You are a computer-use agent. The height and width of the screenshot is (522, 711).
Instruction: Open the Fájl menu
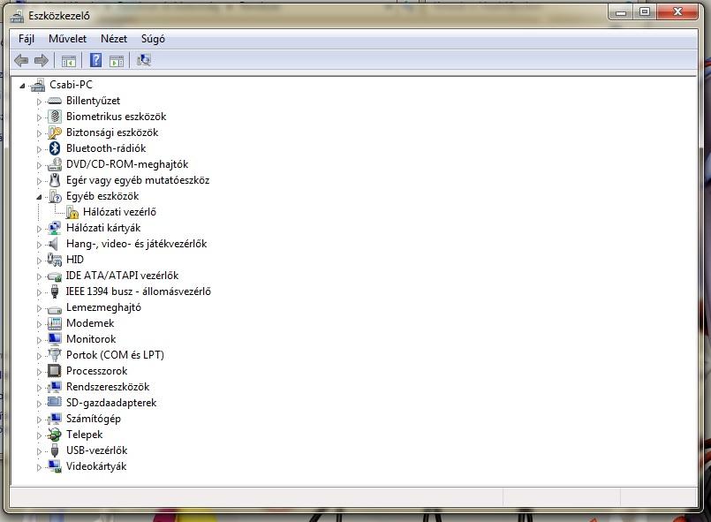26,39
